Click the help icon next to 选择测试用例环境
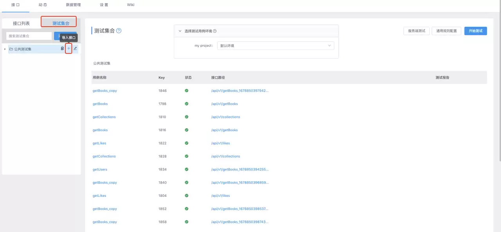Image resolution: width=501 pixels, height=232 pixels. tap(214, 31)
